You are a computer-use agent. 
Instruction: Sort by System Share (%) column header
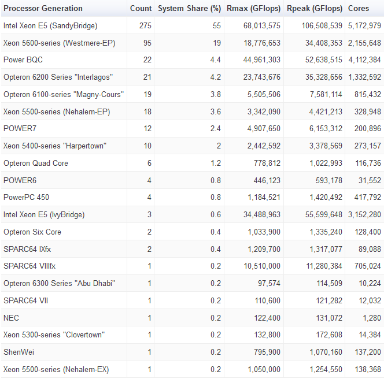coord(189,8)
